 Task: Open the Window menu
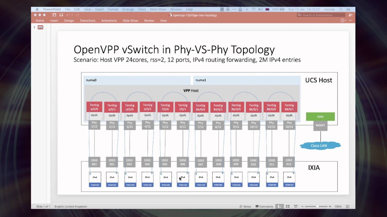pyautogui.click(x=176, y=9)
